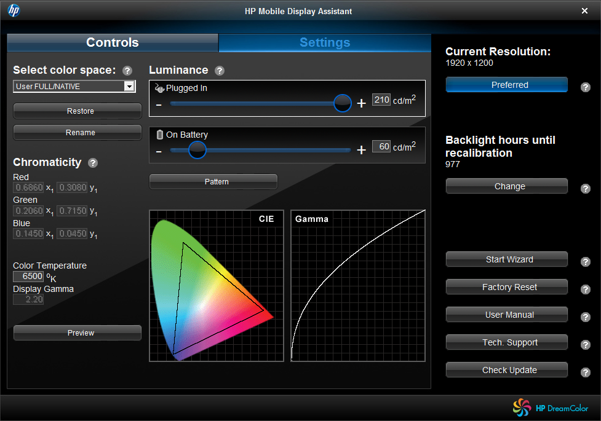Click the Pattern button
Viewport: 601px width, 421px height.
[x=213, y=182]
